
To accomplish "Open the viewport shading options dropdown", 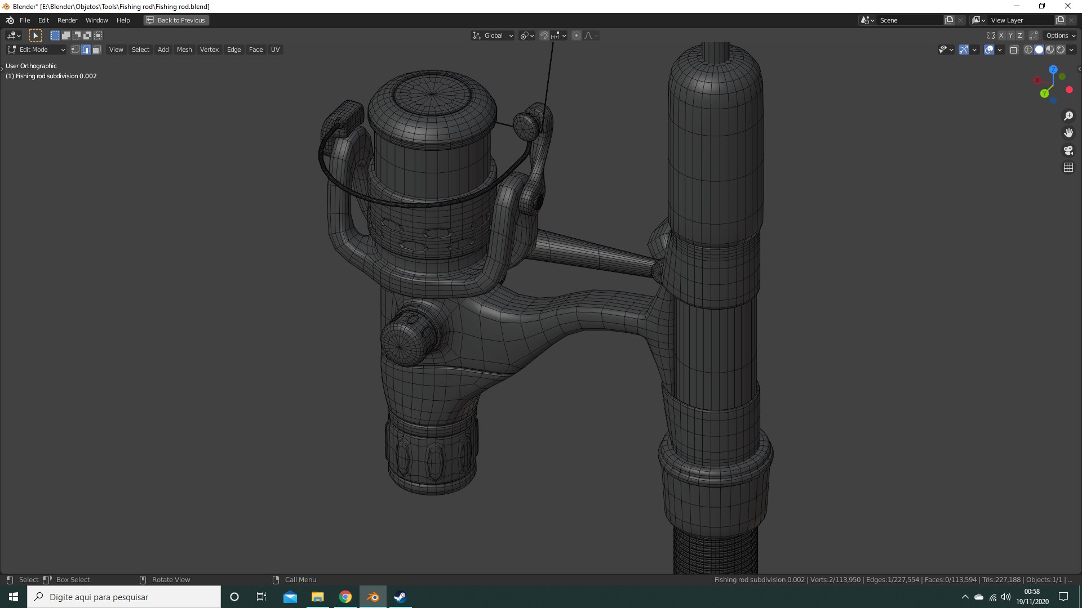I will 1071,50.
